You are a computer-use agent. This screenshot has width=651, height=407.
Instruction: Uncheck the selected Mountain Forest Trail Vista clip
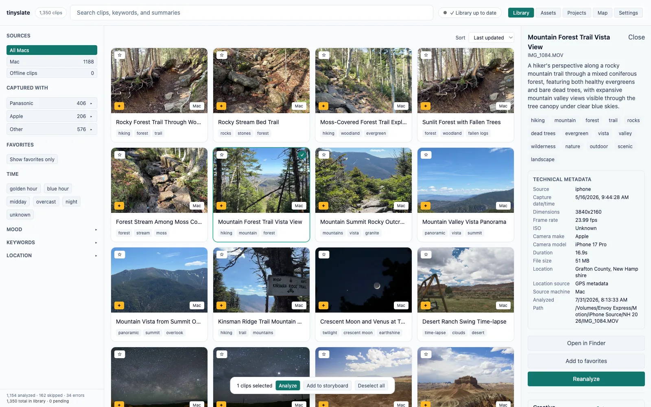coord(302,155)
